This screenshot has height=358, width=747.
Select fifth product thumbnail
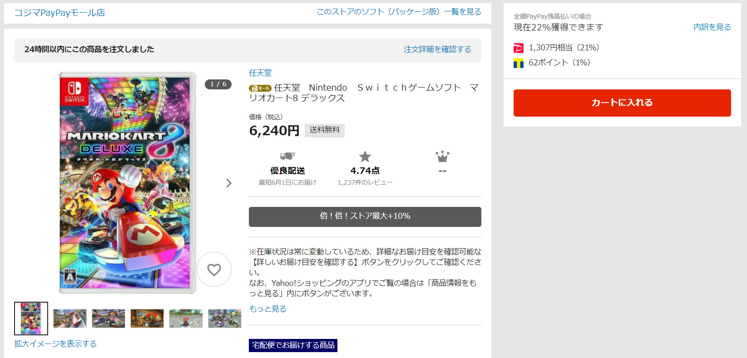coord(186,319)
